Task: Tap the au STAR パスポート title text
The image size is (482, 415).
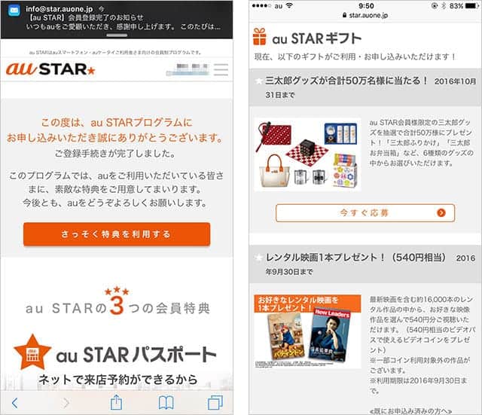Action: tap(136, 355)
